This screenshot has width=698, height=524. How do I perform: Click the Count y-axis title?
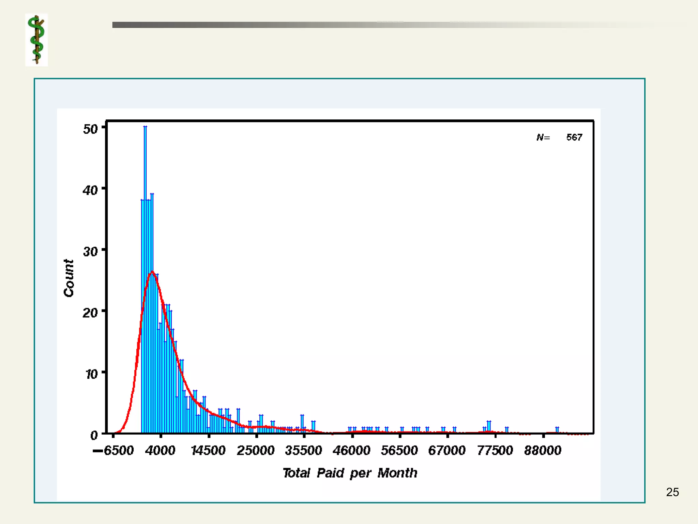[69, 278]
